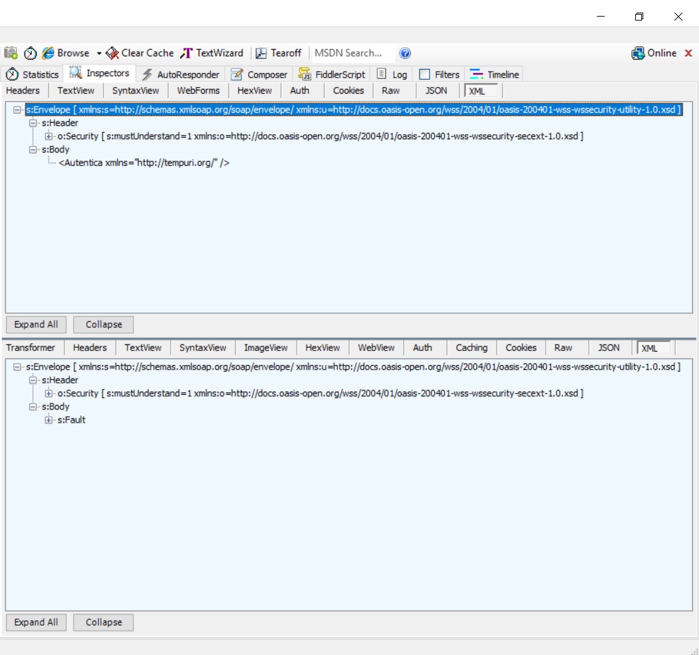The image size is (699, 655).
Task: Select response JSON tab
Action: point(609,348)
